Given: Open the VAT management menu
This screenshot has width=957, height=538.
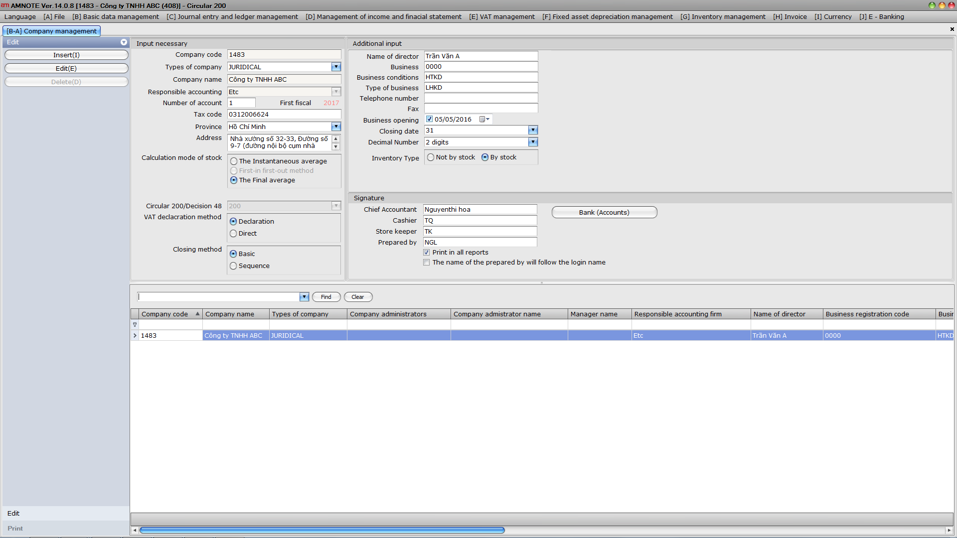Looking at the screenshot, I should click(501, 16).
